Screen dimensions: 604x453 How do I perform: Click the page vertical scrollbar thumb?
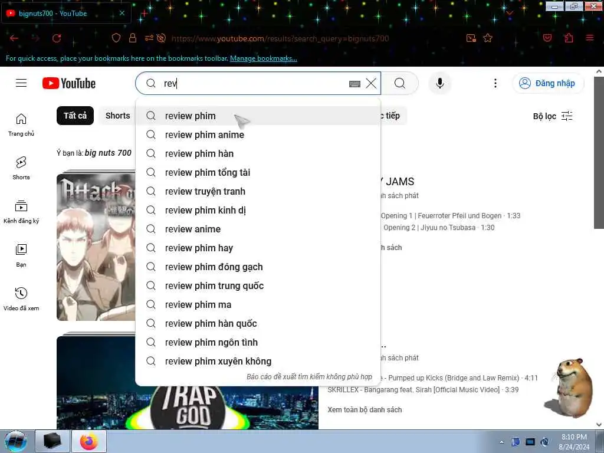[x=599, y=153]
